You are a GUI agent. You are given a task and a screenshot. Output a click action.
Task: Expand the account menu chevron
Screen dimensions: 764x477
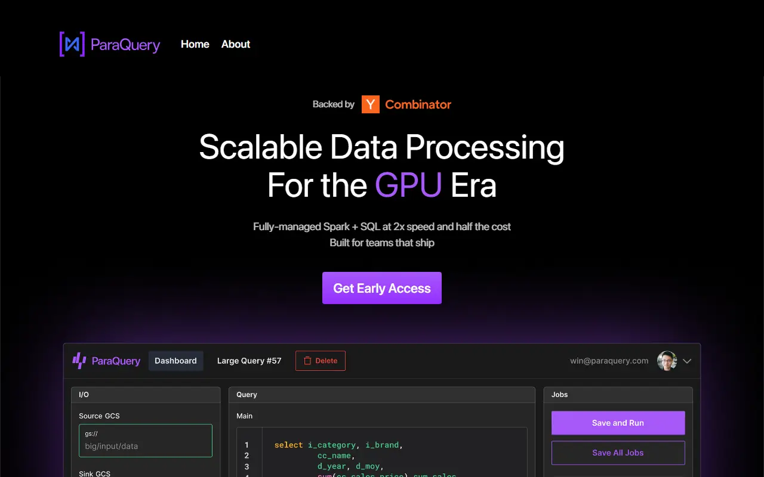point(687,361)
